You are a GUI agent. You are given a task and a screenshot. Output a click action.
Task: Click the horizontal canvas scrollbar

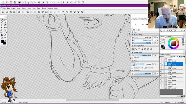tap(92, 100)
